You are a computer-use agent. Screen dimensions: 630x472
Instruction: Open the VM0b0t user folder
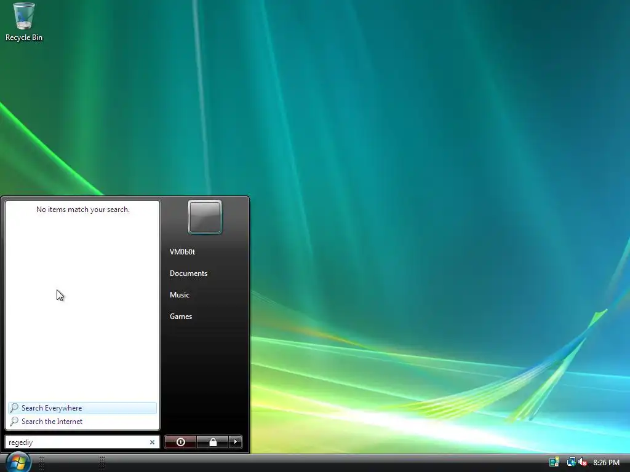182,251
